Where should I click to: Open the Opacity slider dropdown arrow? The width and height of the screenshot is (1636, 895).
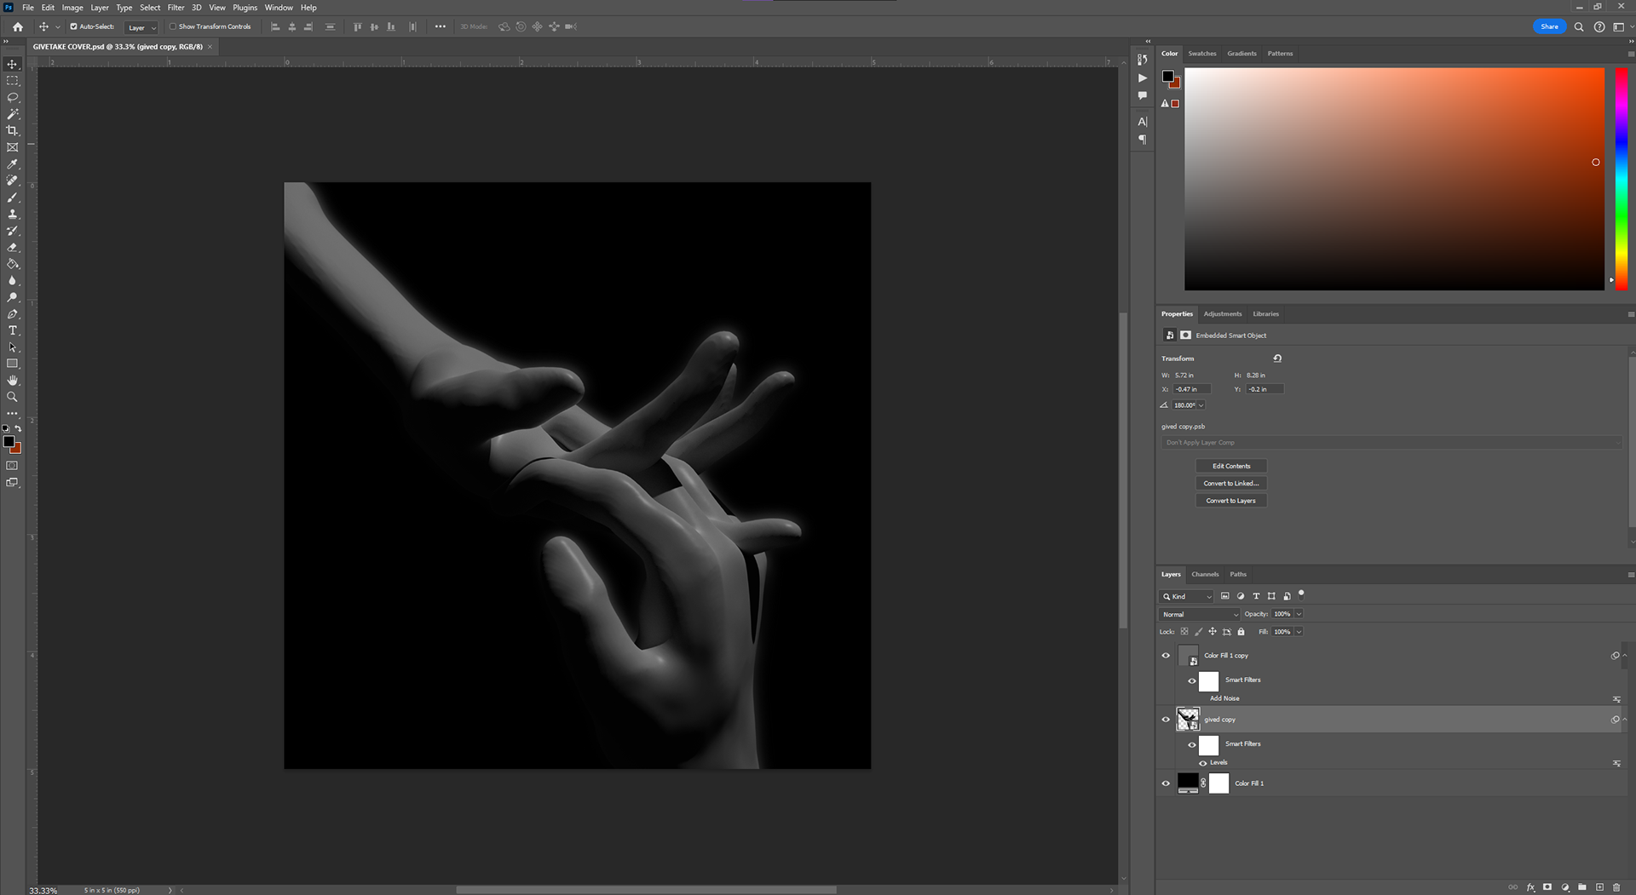click(x=1299, y=614)
